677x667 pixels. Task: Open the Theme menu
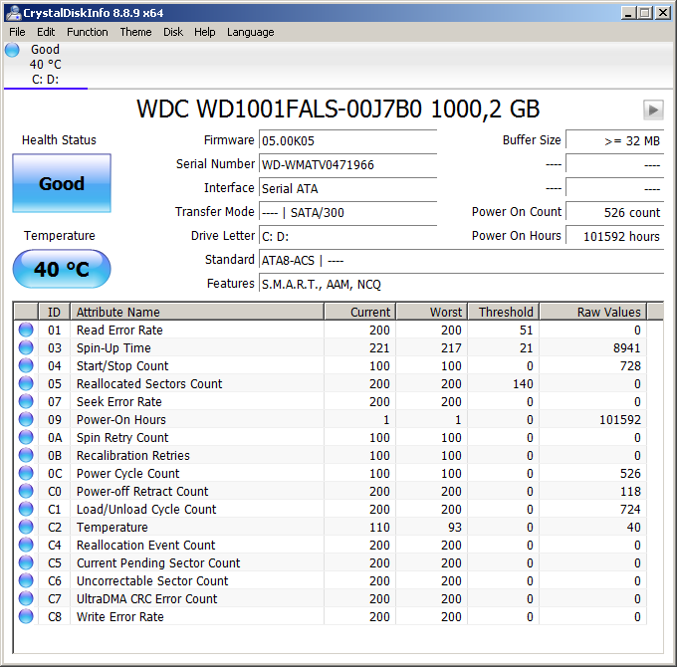pyautogui.click(x=135, y=33)
